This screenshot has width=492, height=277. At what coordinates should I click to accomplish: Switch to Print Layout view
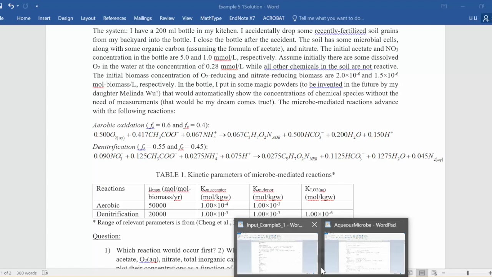(422, 273)
